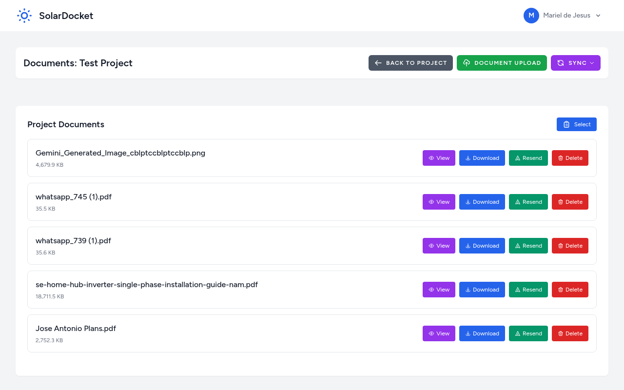View the Jose Antonio Plans.pdf document
624x390 pixels.
(x=439, y=333)
